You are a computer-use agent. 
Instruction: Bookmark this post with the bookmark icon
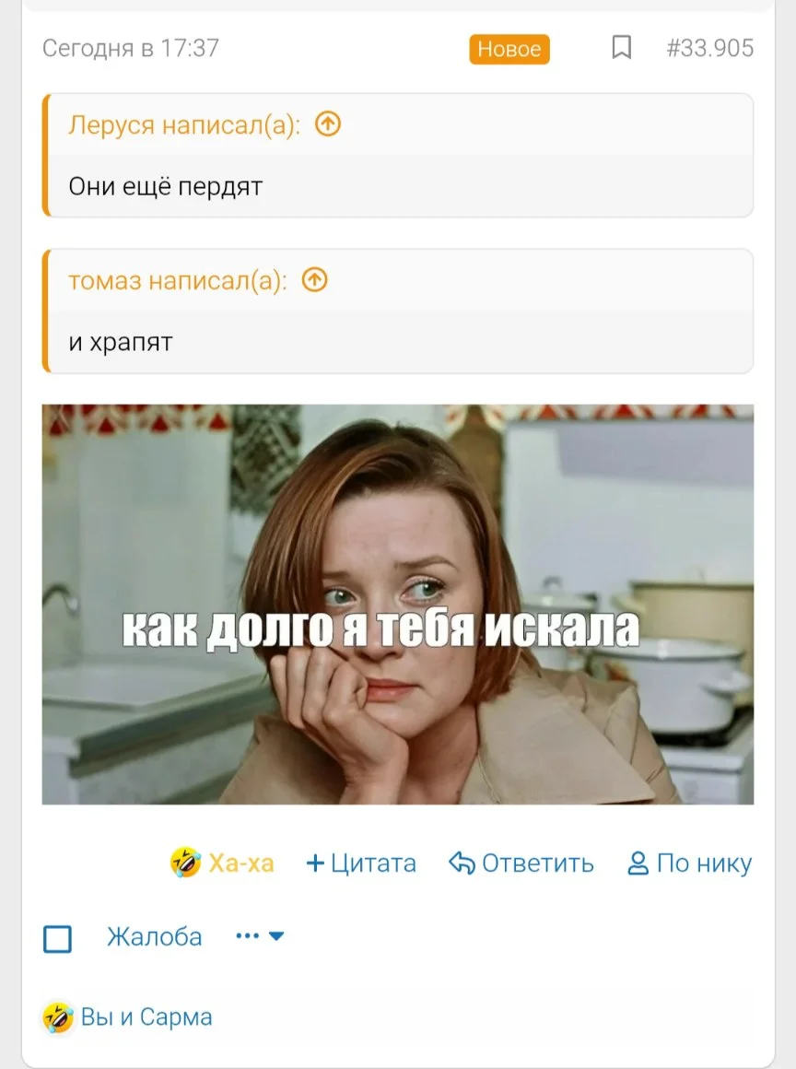[621, 48]
